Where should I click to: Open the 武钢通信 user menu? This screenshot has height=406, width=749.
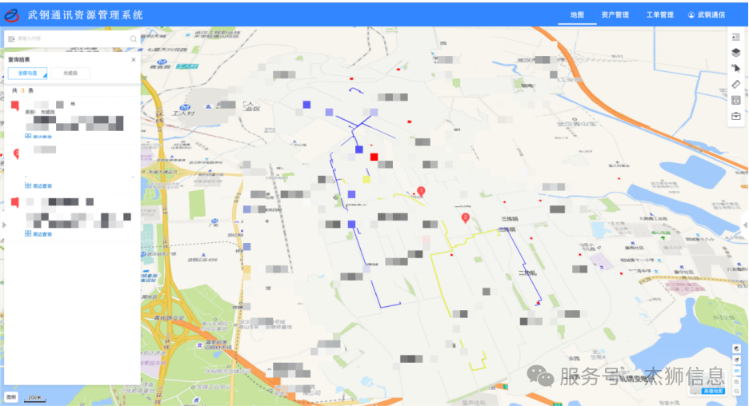click(x=707, y=15)
